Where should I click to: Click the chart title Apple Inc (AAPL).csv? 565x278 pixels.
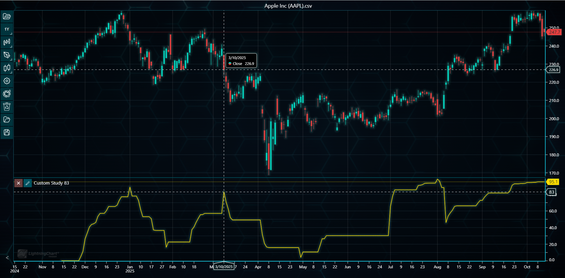288,6
